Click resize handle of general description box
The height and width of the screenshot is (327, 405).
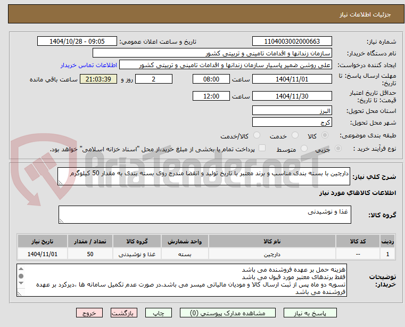[x=60, y=183]
